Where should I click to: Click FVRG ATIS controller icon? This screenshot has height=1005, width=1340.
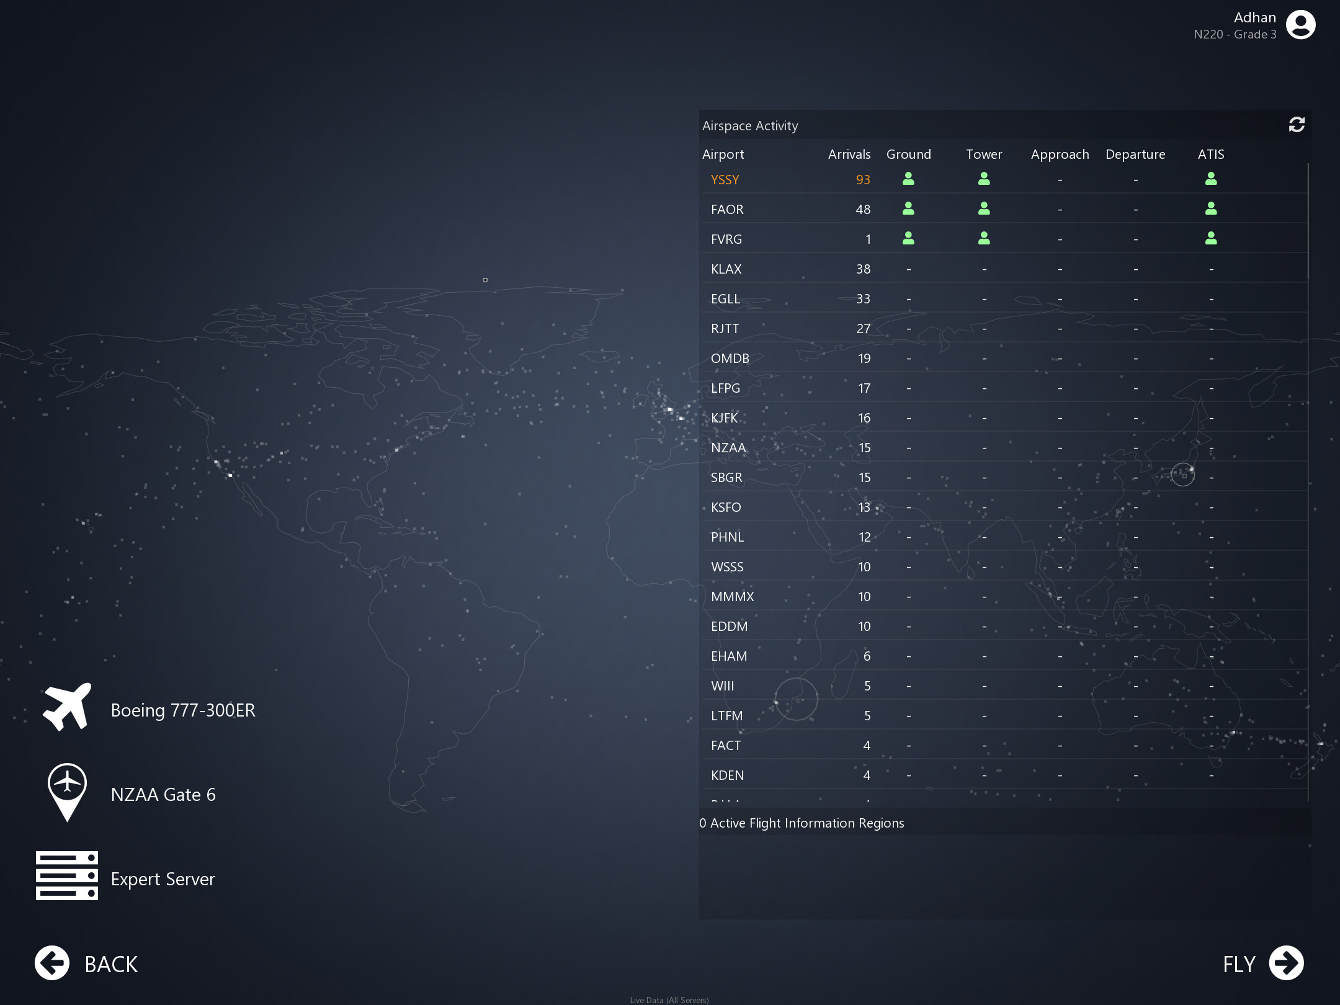(x=1210, y=239)
